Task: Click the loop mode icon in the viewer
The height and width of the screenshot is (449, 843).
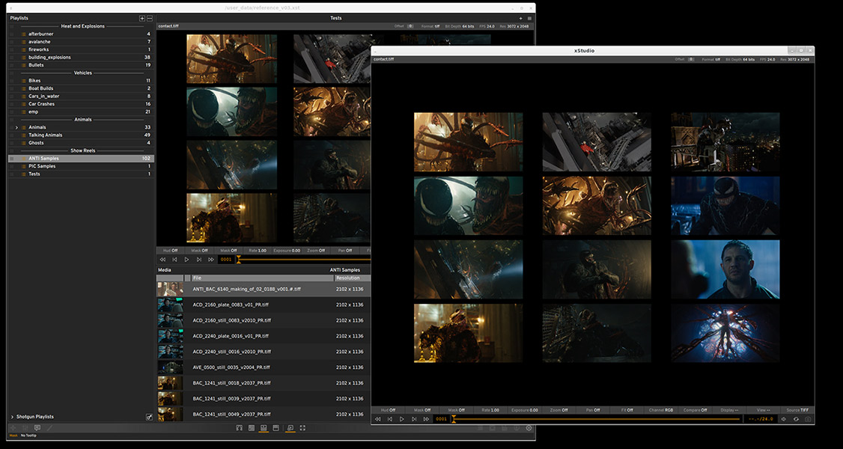Action: tap(796, 419)
